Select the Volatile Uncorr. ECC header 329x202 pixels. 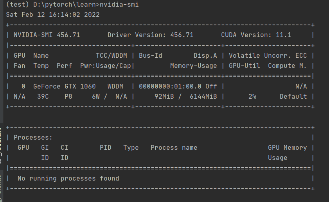268,56
